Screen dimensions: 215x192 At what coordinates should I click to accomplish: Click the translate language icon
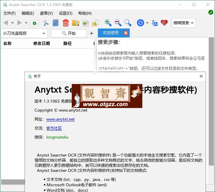(x=155, y=23)
